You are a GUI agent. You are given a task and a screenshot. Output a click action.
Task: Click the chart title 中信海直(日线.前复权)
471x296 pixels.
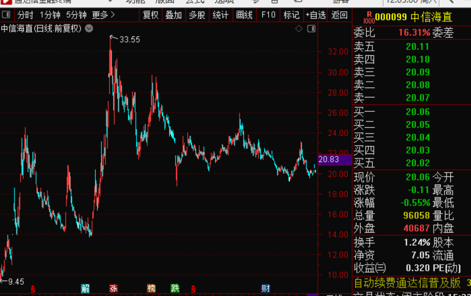coord(41,28)
